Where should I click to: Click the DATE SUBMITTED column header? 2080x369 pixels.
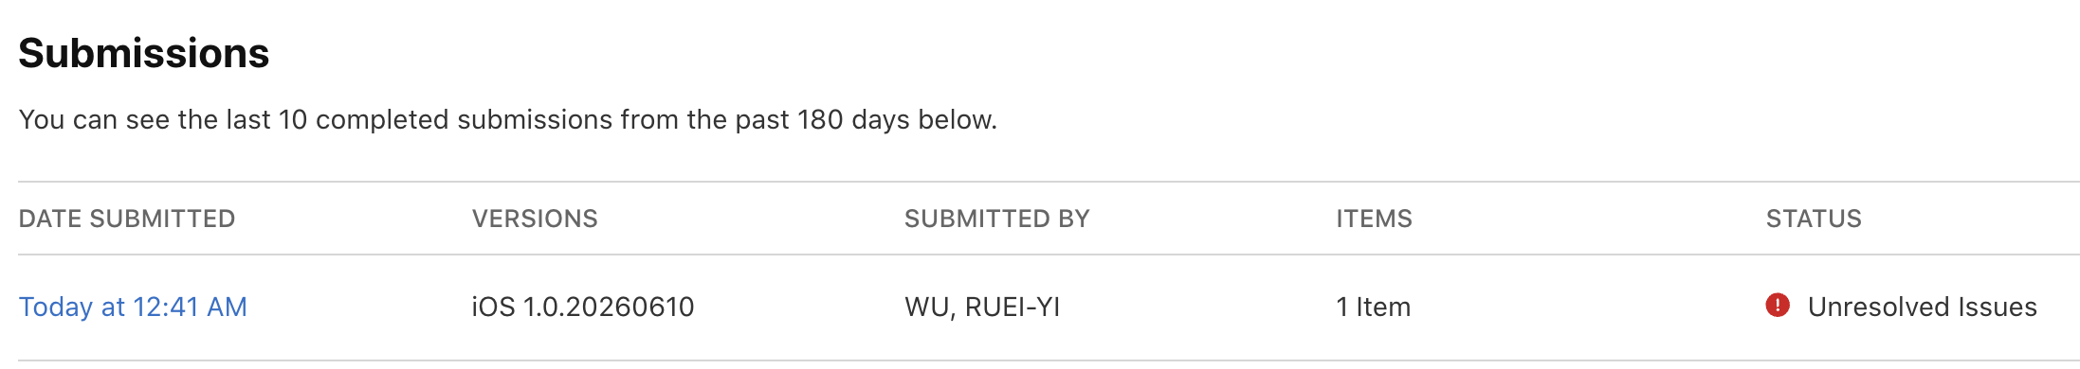[x=127, y=219]
